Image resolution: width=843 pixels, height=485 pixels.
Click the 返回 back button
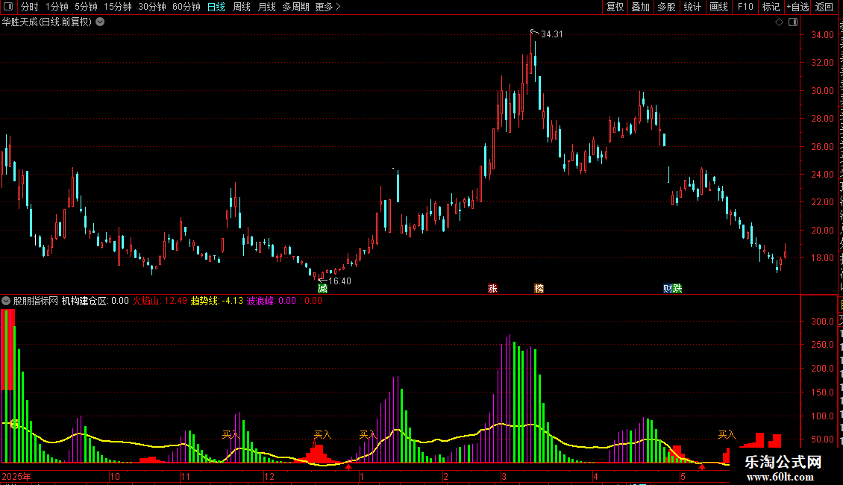click(824, 7)
